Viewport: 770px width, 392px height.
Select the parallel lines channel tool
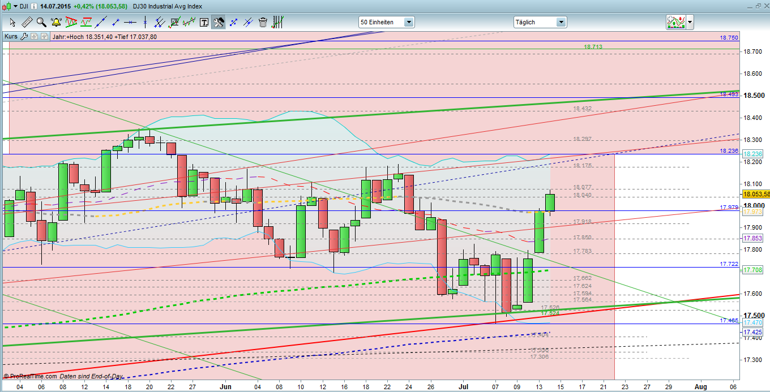point(160,22)
